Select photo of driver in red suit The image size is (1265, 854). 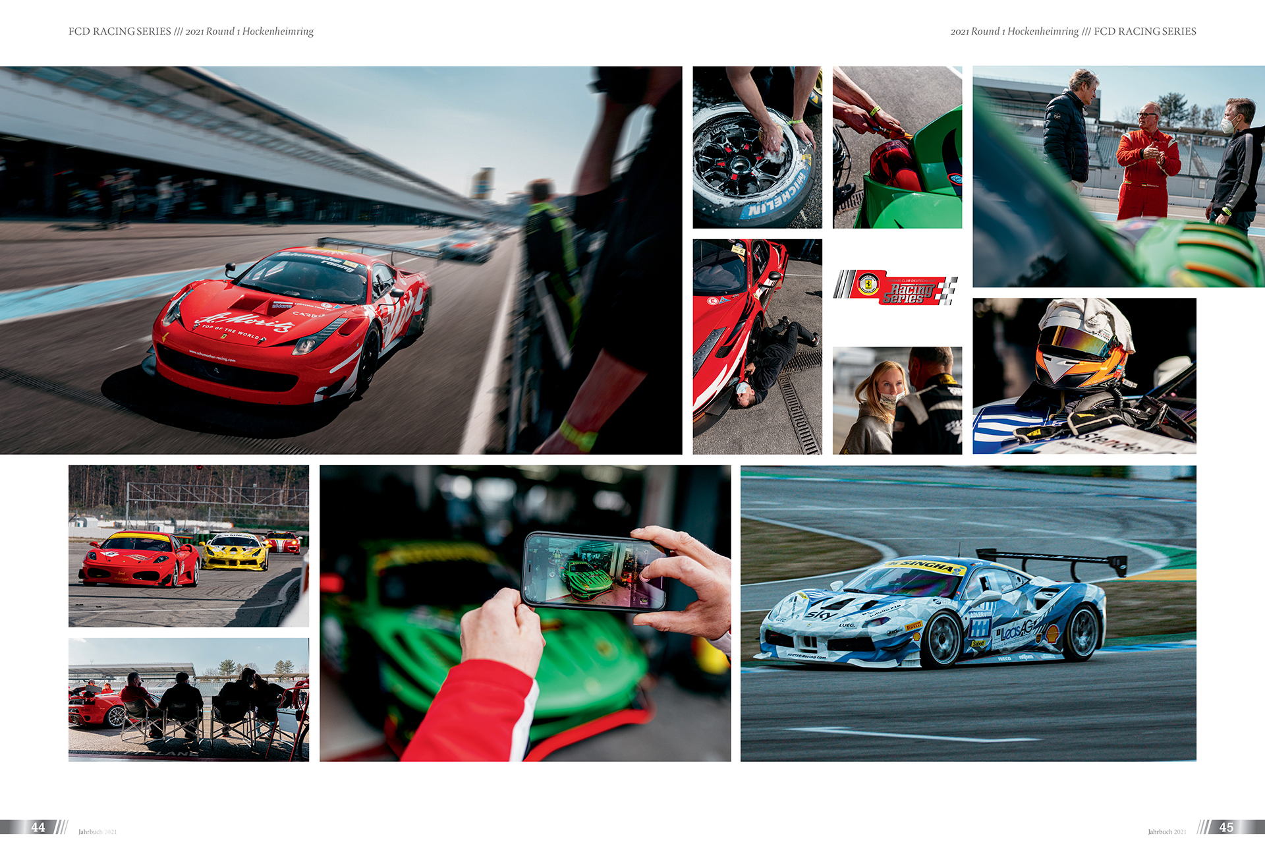1118,176
